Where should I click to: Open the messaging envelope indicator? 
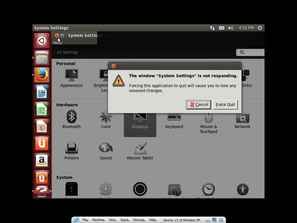(x=221, y=28)
